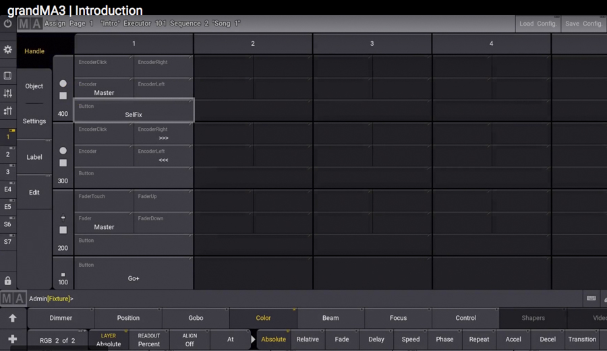The image size is (607, 351).
Task: Open the on-screen keyboard icon
Action: pos(591,298)
